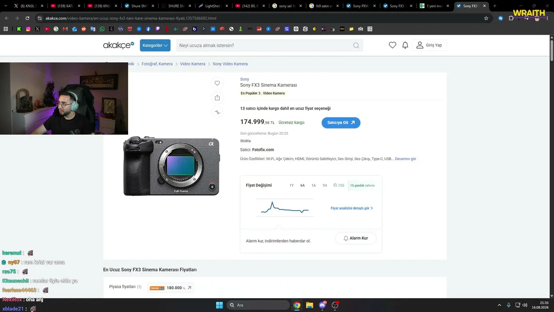Open the Video Kamera breadcrumb link

193,64
